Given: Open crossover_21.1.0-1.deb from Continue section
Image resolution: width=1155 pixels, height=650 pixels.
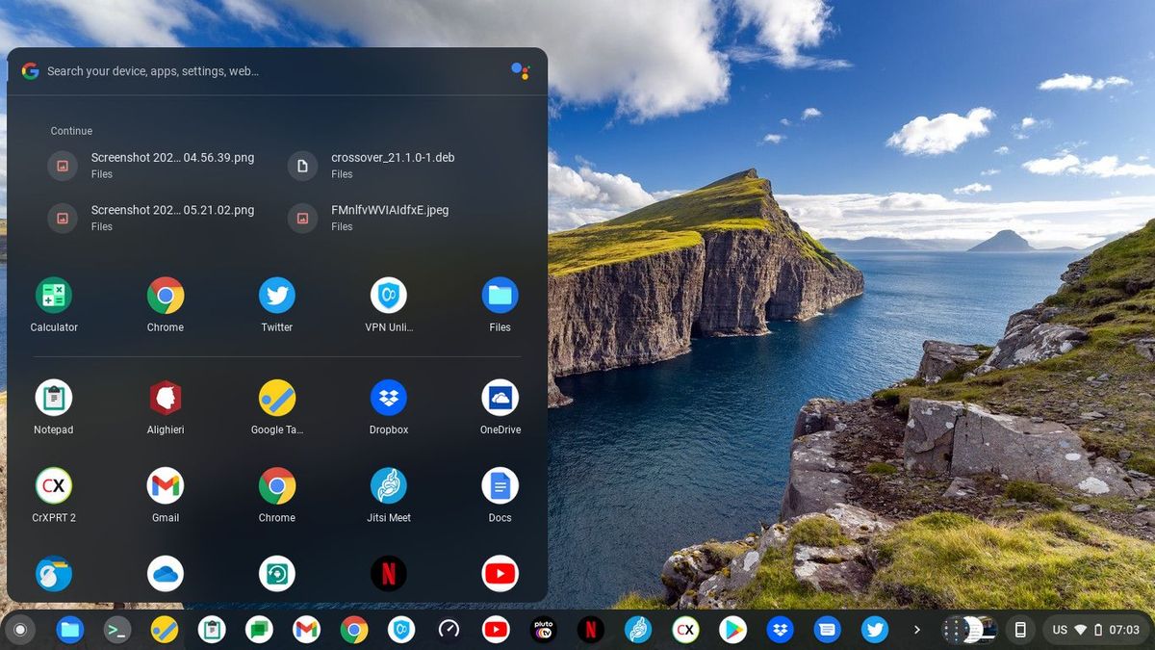Looking at the screenshot, I should point(392,164).
